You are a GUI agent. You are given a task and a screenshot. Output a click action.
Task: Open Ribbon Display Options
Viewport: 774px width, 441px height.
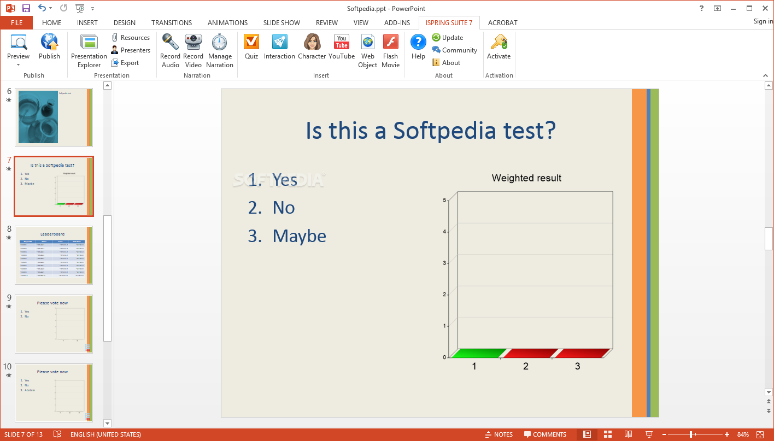coord(717,8)
